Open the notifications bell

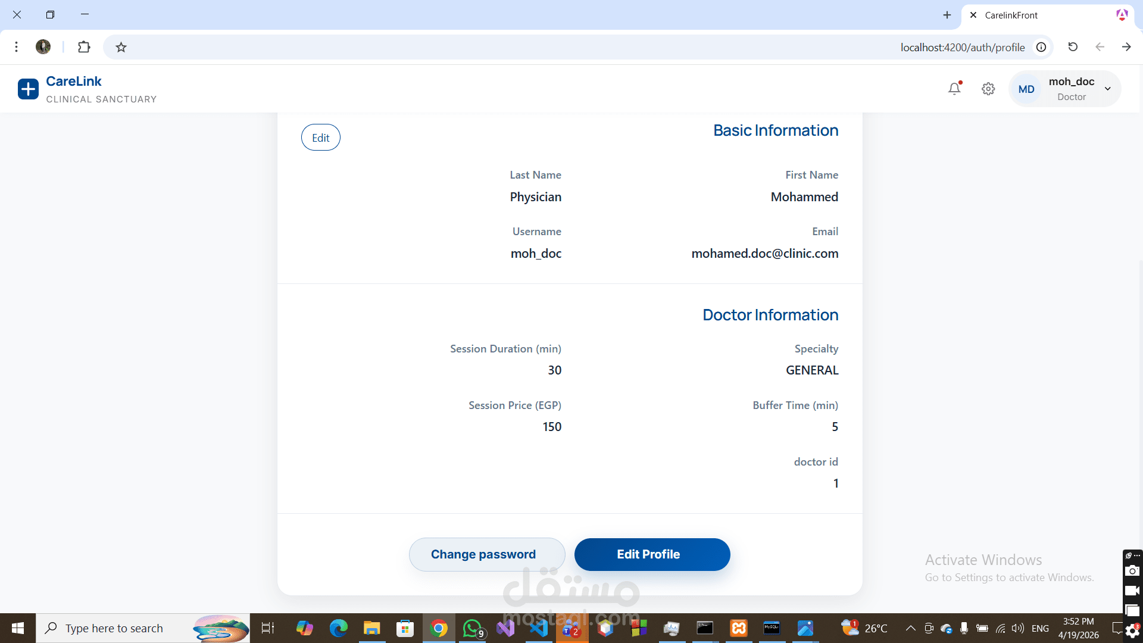coord(954,89)
